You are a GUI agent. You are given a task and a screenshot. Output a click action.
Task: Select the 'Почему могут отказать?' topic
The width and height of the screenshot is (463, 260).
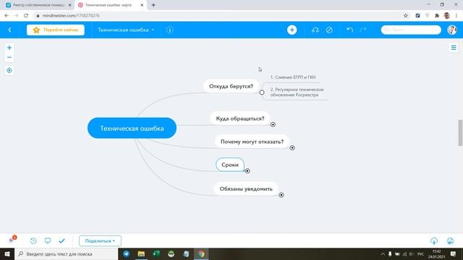coord(252,142)
